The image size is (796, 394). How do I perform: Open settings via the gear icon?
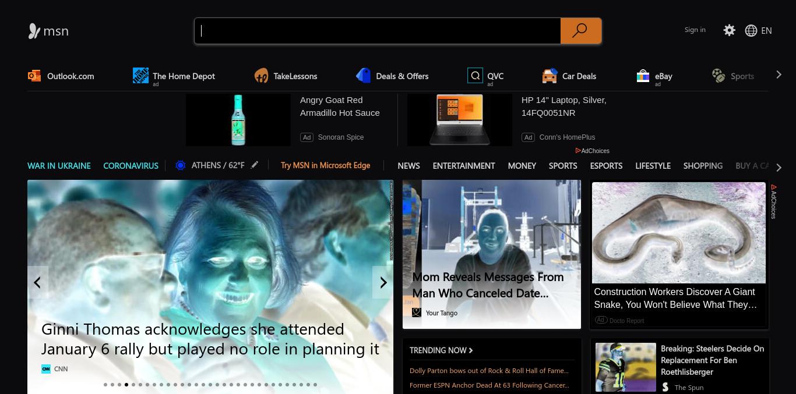point(729,30)
